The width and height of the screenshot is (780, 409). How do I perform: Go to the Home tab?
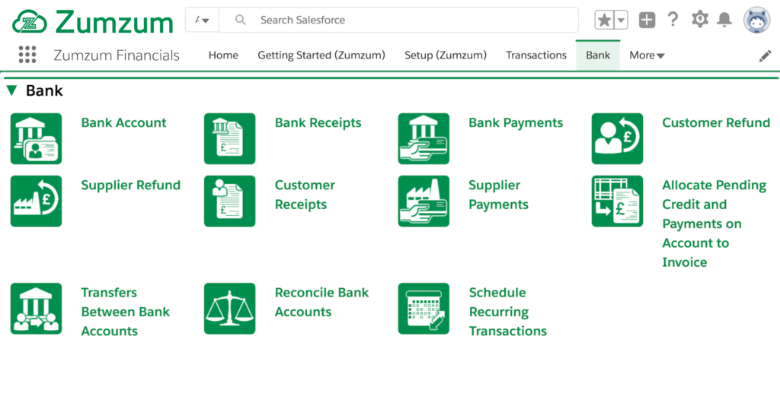pos(223,55)
